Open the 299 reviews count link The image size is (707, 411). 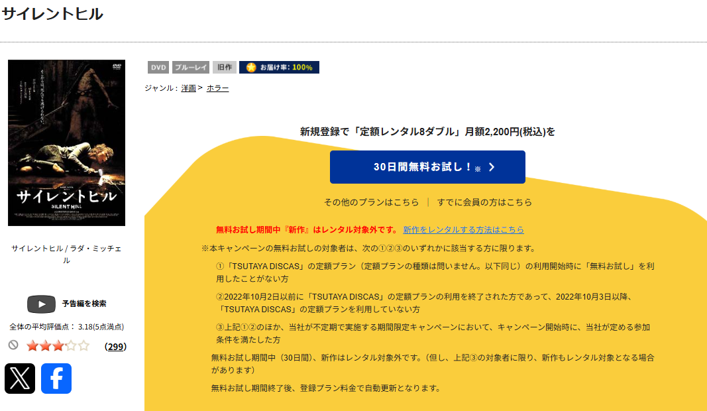(x=115, y=347)
